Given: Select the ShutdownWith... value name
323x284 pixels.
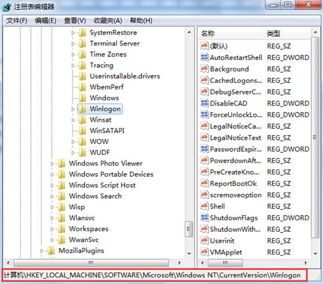Looking at the screenshot, I should [x=235, y=229].
